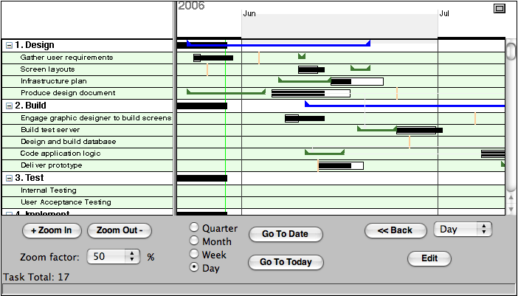The width and height of the screenshot is (518, 296).
Task: Click the green baseline bar in Code application logic row
Action: click(325, 152)
